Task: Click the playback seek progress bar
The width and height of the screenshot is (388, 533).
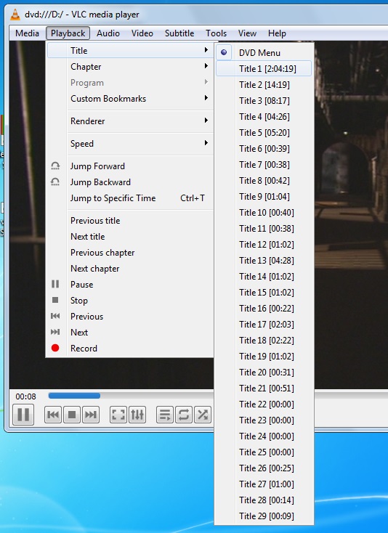Action: tap(131, 396)
